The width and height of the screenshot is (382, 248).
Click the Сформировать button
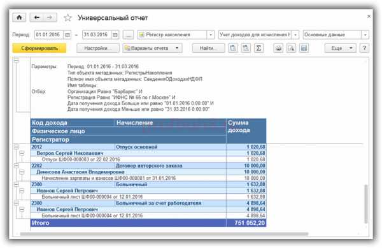pyautogui.click(x=39, y=48)
